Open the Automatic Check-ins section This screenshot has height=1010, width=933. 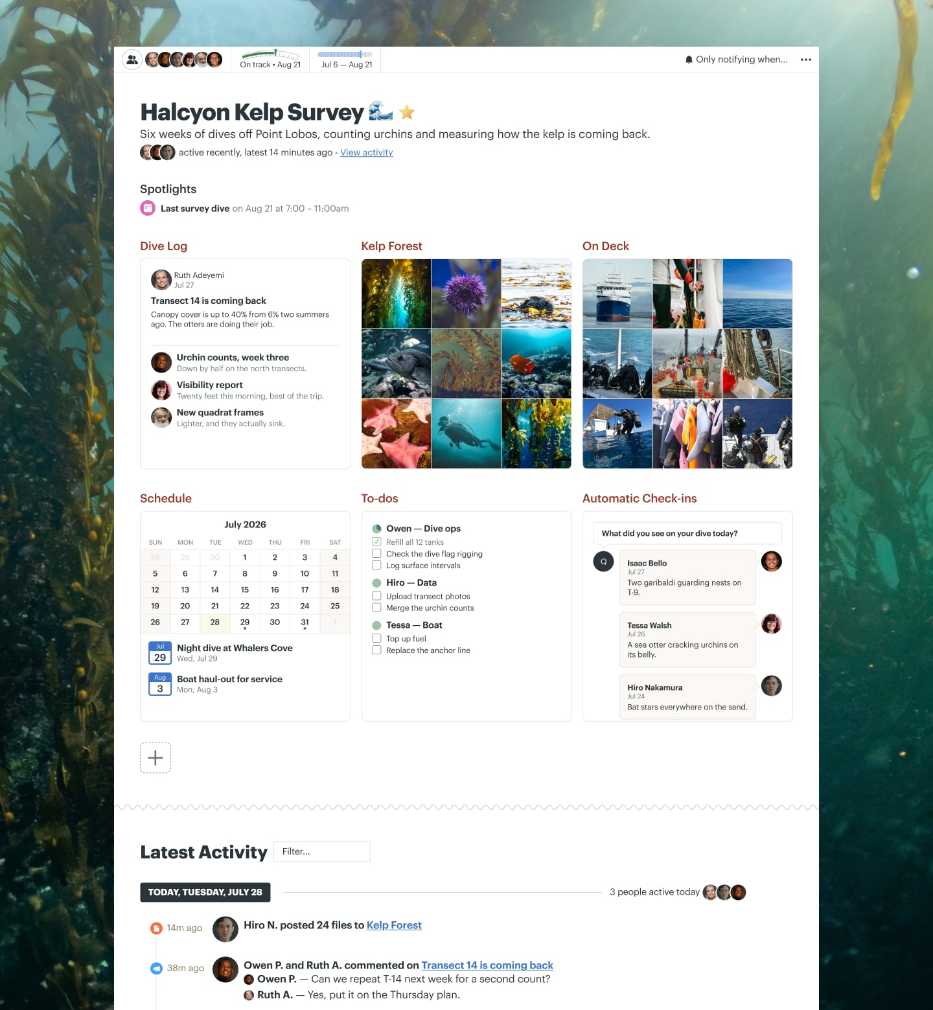[x=639, y=498]
